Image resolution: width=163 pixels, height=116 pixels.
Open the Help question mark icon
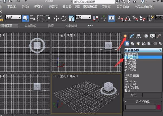[143, 1]
